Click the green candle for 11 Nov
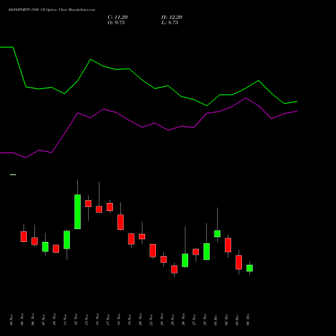Image resolution: width=336 pixels, height=336 pixels. 67,240
